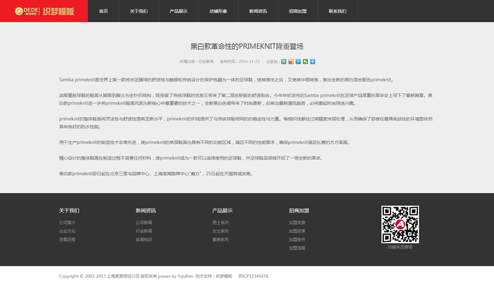This screenshot has height=286, width=494.
Task: Open 加盟流程 footer link
Action: coord(297,248)
